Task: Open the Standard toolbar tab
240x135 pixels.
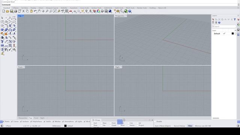Action: point(6,8)
